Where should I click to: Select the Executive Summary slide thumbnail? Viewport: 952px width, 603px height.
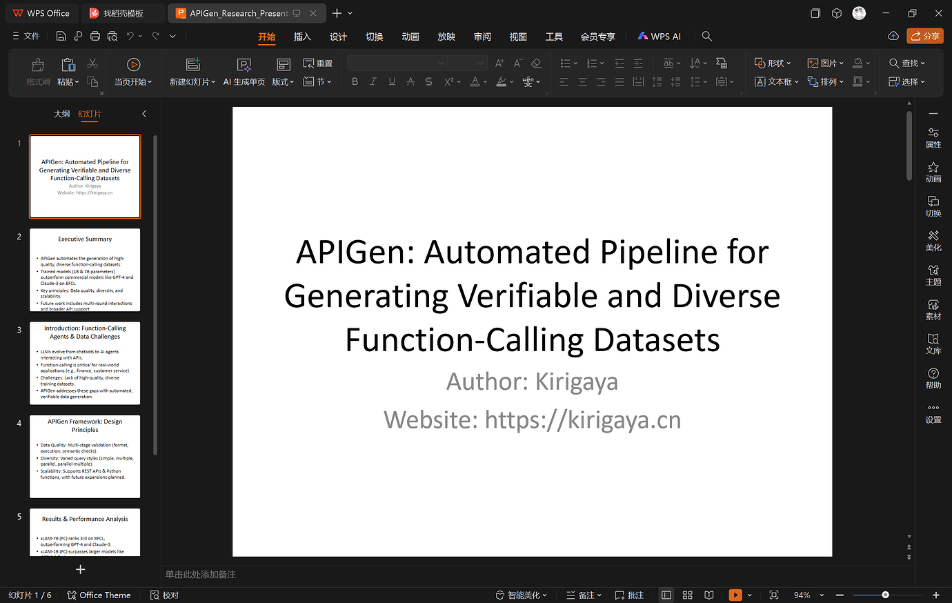85,270
